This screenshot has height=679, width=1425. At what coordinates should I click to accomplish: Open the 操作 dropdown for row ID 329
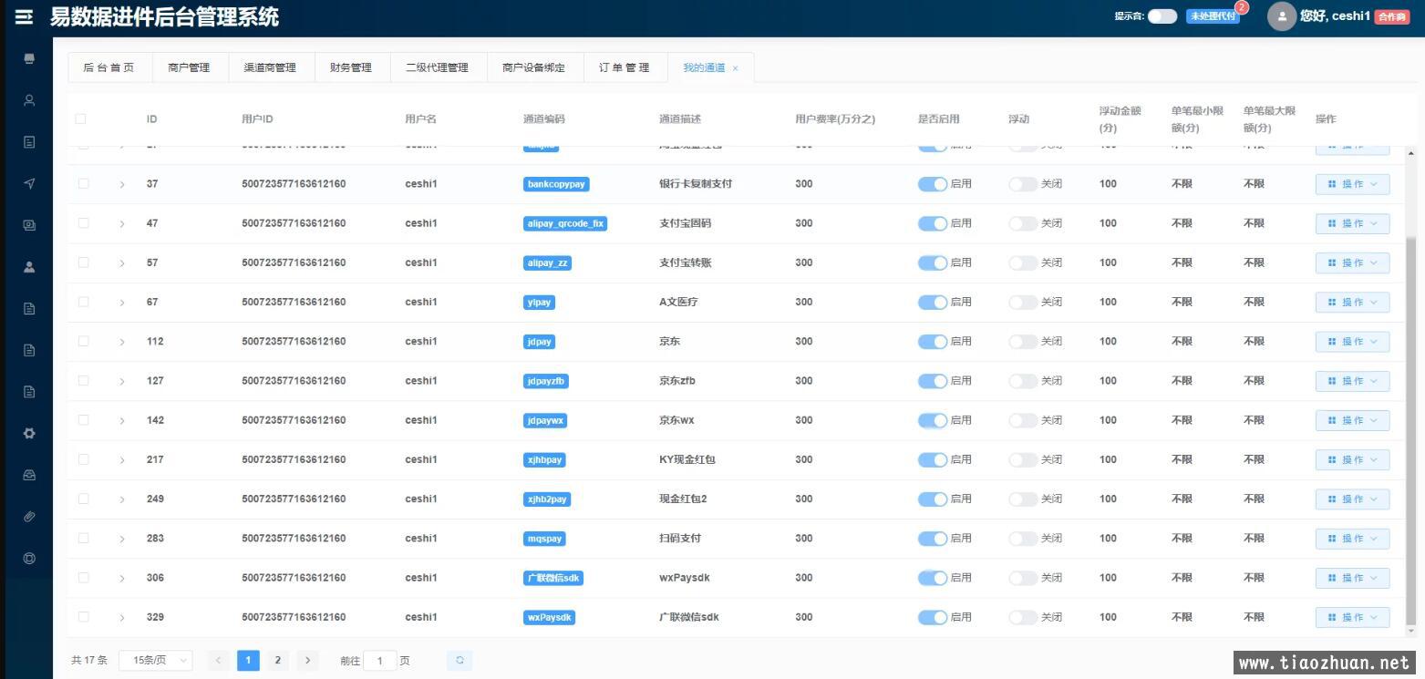[x=1352, y=617]
